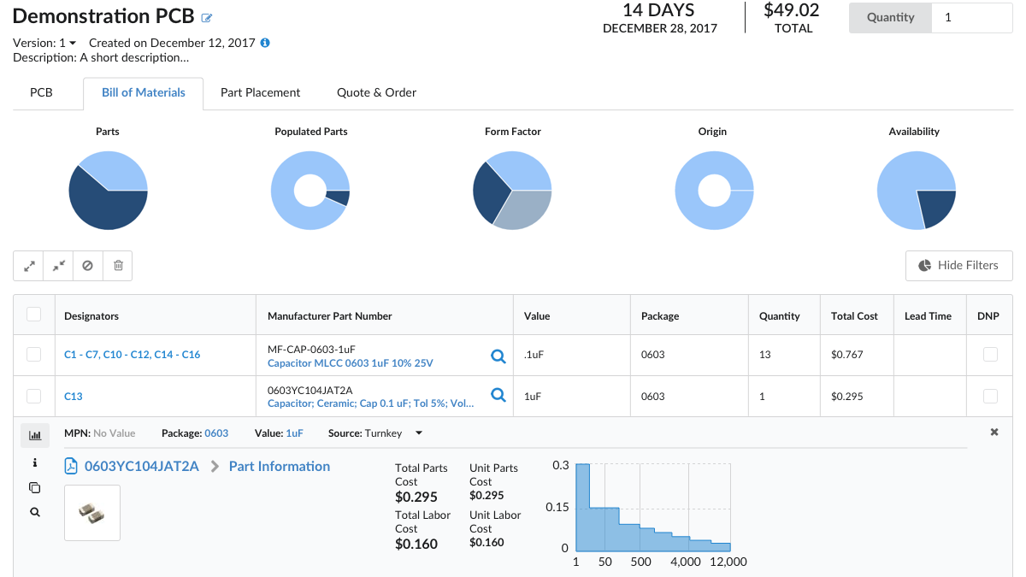This screenshot has height=577, width=1026.
Task: Open the Source Turnkey dropdown
Action: 418,433
